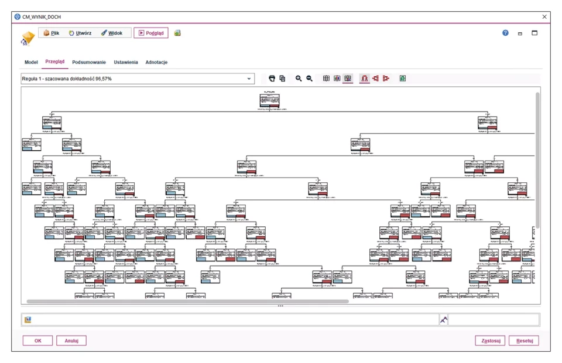Set top-down tree orientation

click(365, 79)
